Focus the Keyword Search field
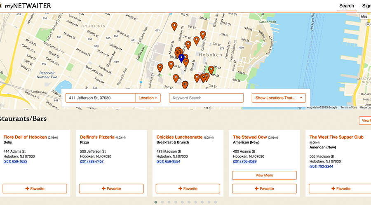The height and width of the screenshot is (205, 371). click(207, 98)
